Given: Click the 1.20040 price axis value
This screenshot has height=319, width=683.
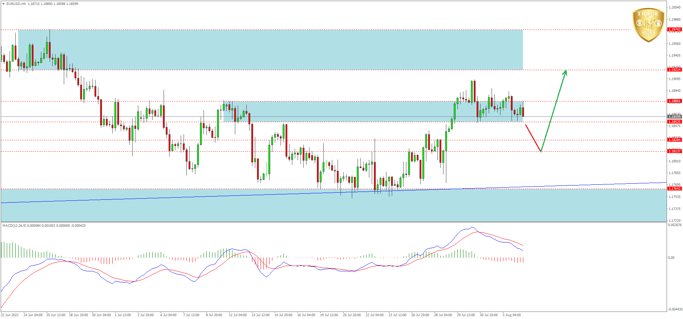Looking at the screenshot, I should [x=675, y=7].
